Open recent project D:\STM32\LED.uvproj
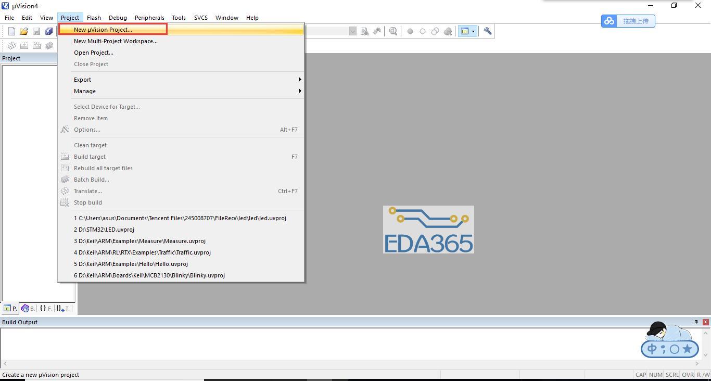This screenshot has width=711, height=381. 181,230
